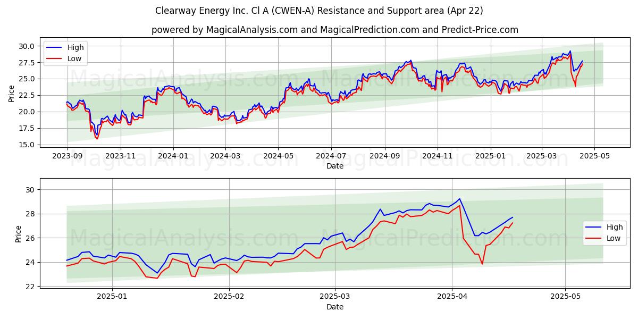Click the '2023-09' tick on top chart
Image resolution: width=638 pixels, height=319 pixels.
pyautogui.click(x=67, y=156)
